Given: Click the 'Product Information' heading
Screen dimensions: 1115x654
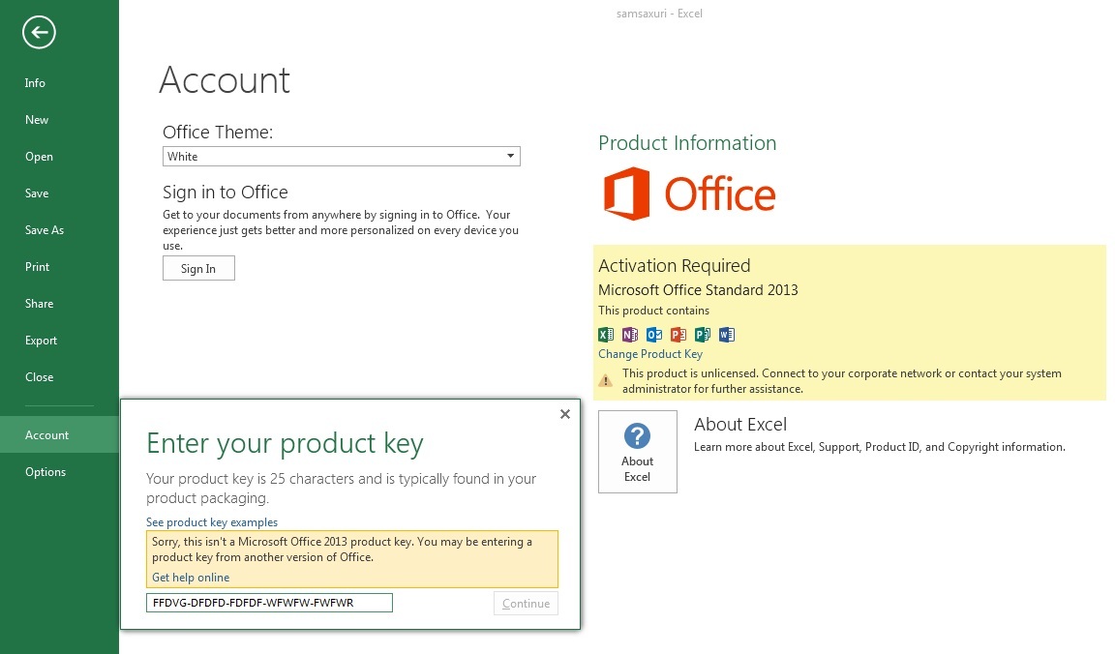Looking at the screenshot, I should point(687,143).
